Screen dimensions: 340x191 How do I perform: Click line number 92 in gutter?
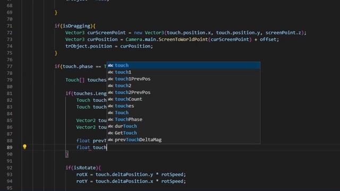click(x=10, y=168)
